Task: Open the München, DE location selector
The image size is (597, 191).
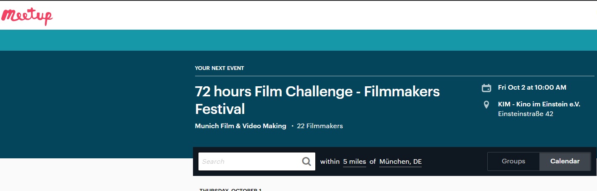Action: coord(400,162)
